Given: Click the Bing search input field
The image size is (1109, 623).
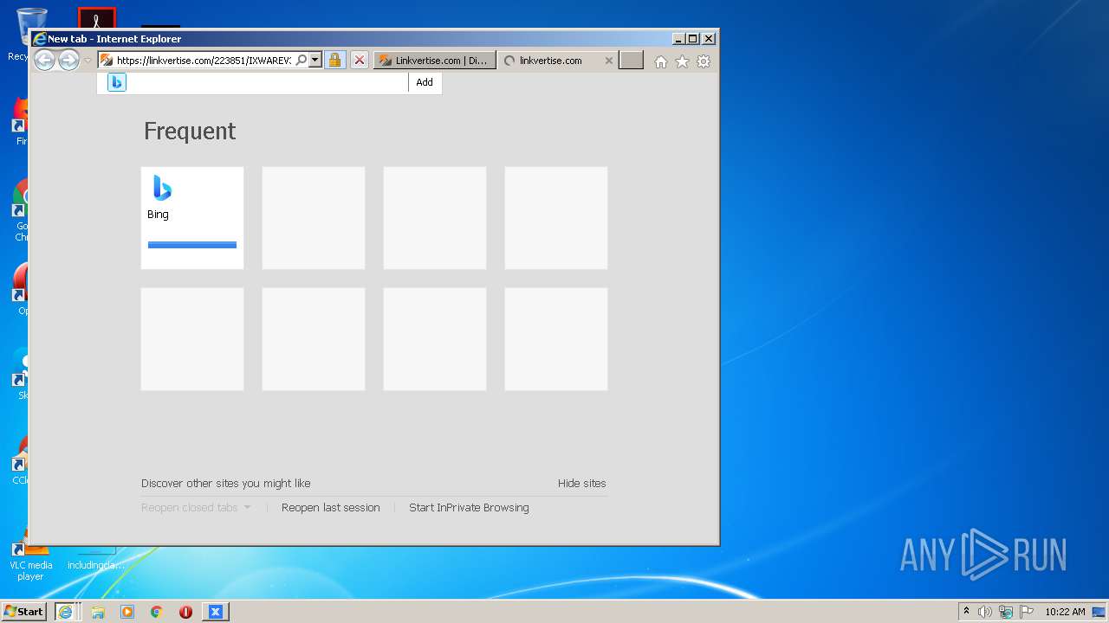Looking at the screenshot, I should [268, 82].
